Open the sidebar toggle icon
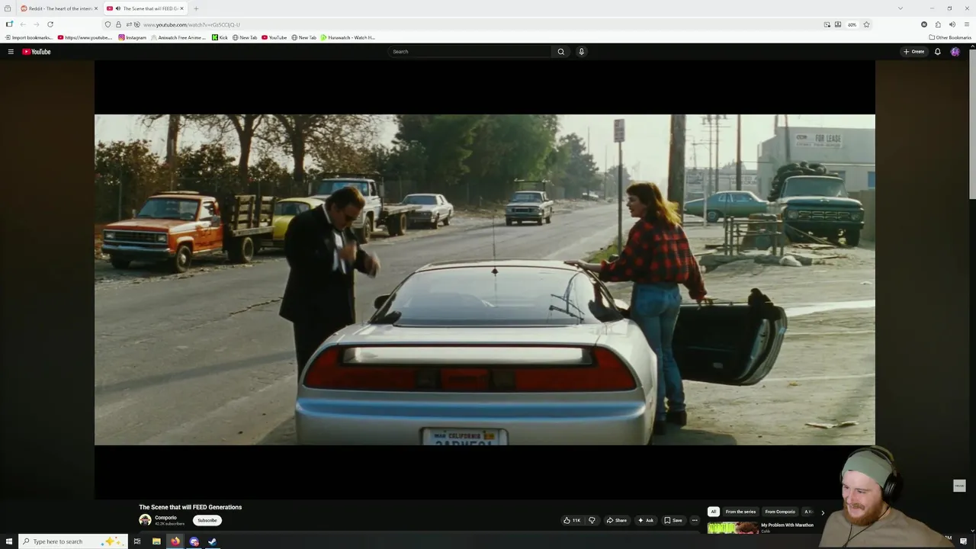Image resolution: width=976 pixels, height=549 pixels. pyautogui.click(x=9, y=24)
